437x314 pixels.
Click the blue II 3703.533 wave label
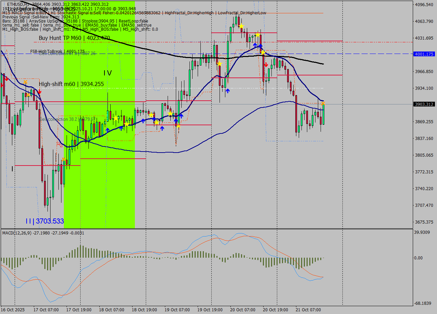coord(45,221)
